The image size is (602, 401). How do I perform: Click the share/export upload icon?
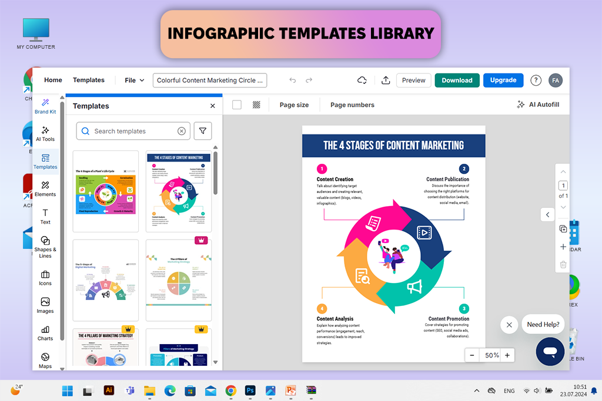[386, 80]
